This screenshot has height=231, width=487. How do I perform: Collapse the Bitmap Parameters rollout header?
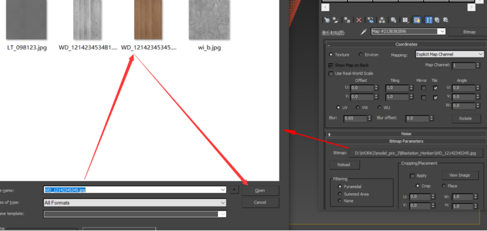[406, 142]
